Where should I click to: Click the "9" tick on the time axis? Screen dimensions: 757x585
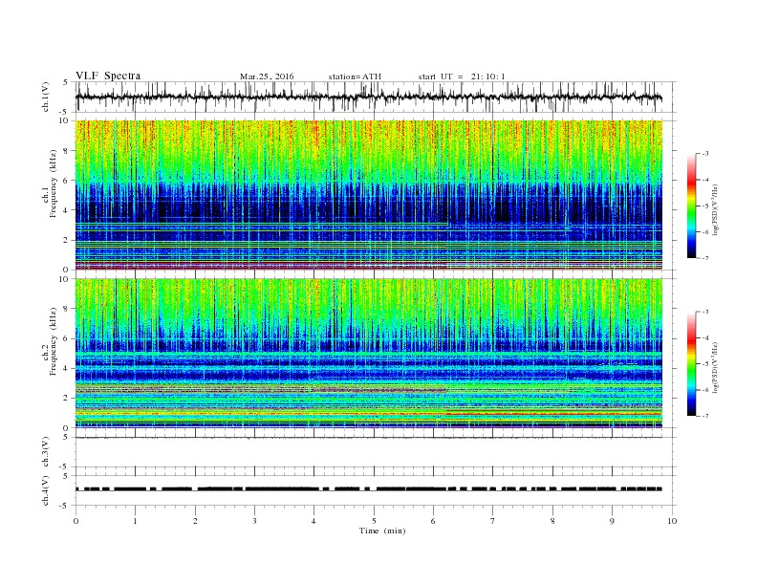point(612,521)
